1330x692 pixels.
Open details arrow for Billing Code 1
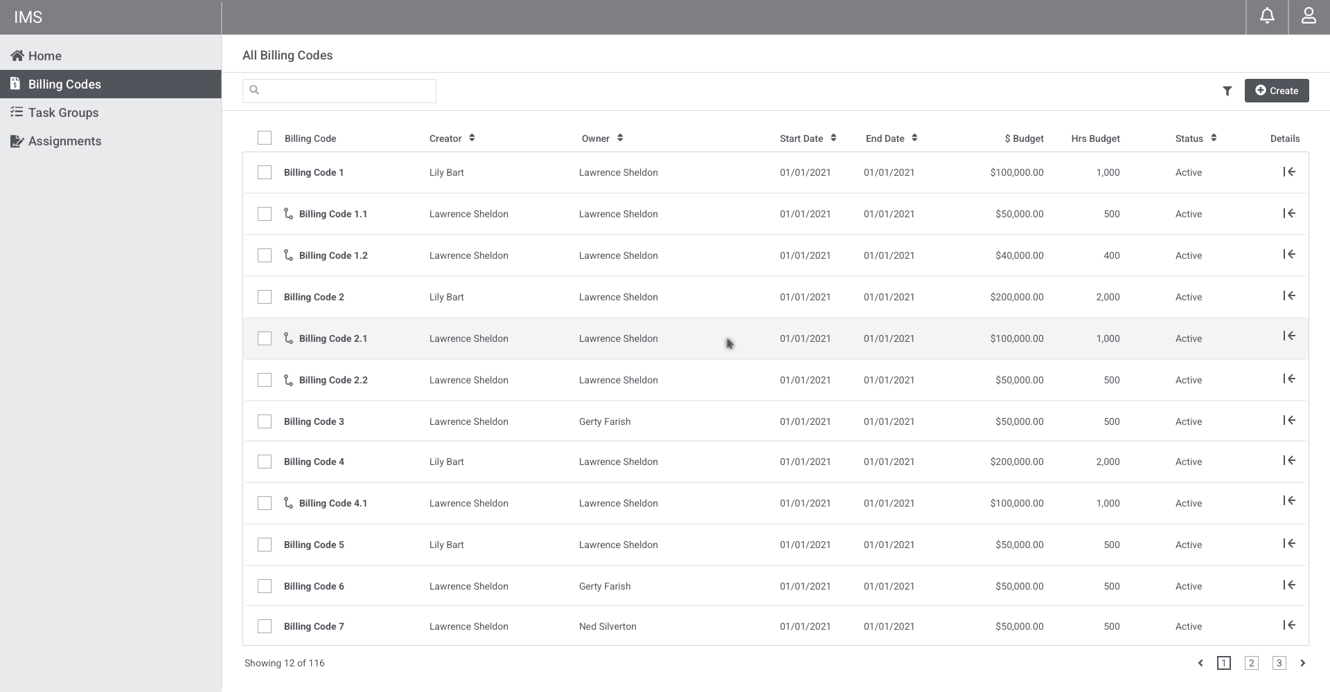1288,172
